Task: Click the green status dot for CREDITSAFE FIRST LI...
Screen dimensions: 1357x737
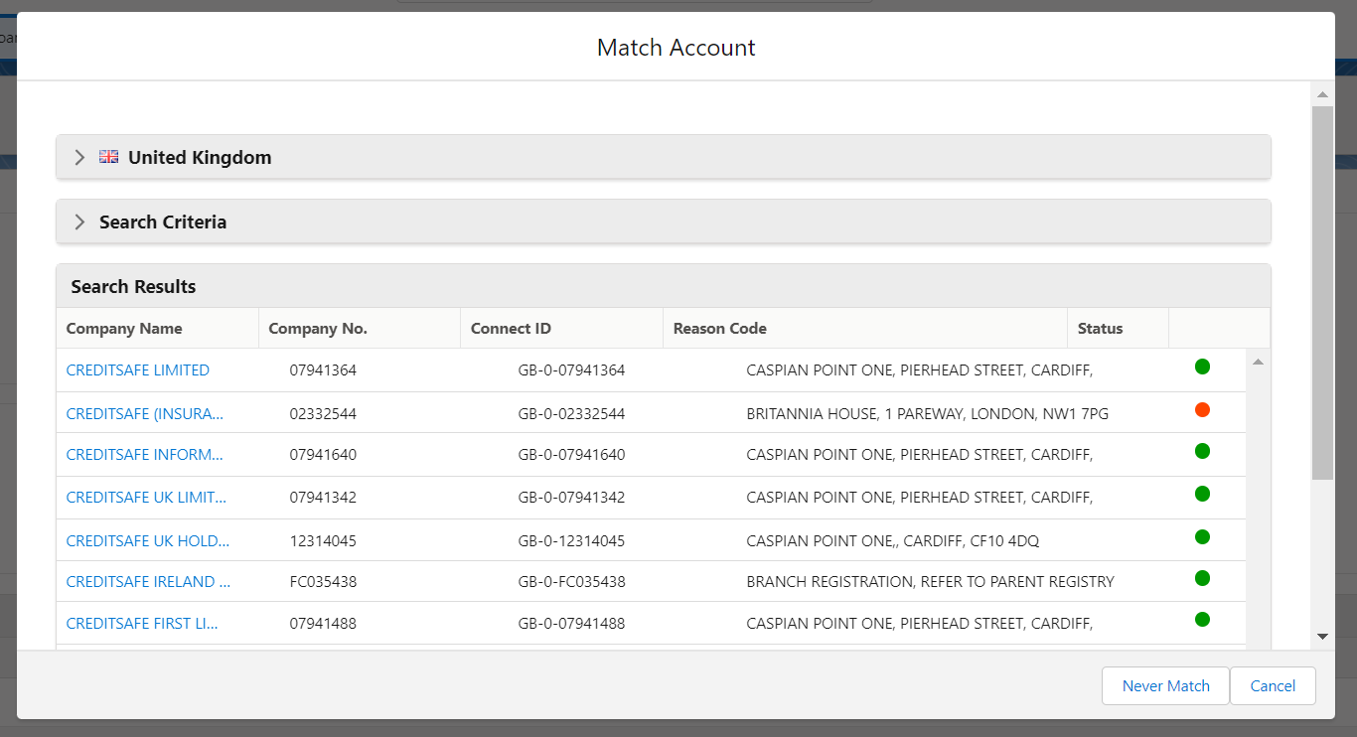Action: [1202, 619]
